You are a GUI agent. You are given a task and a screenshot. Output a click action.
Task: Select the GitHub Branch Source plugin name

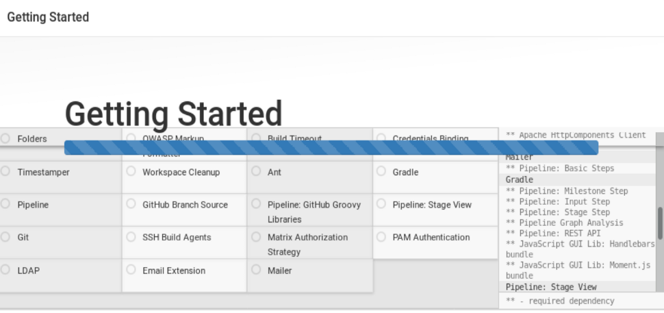click(185, 205)
